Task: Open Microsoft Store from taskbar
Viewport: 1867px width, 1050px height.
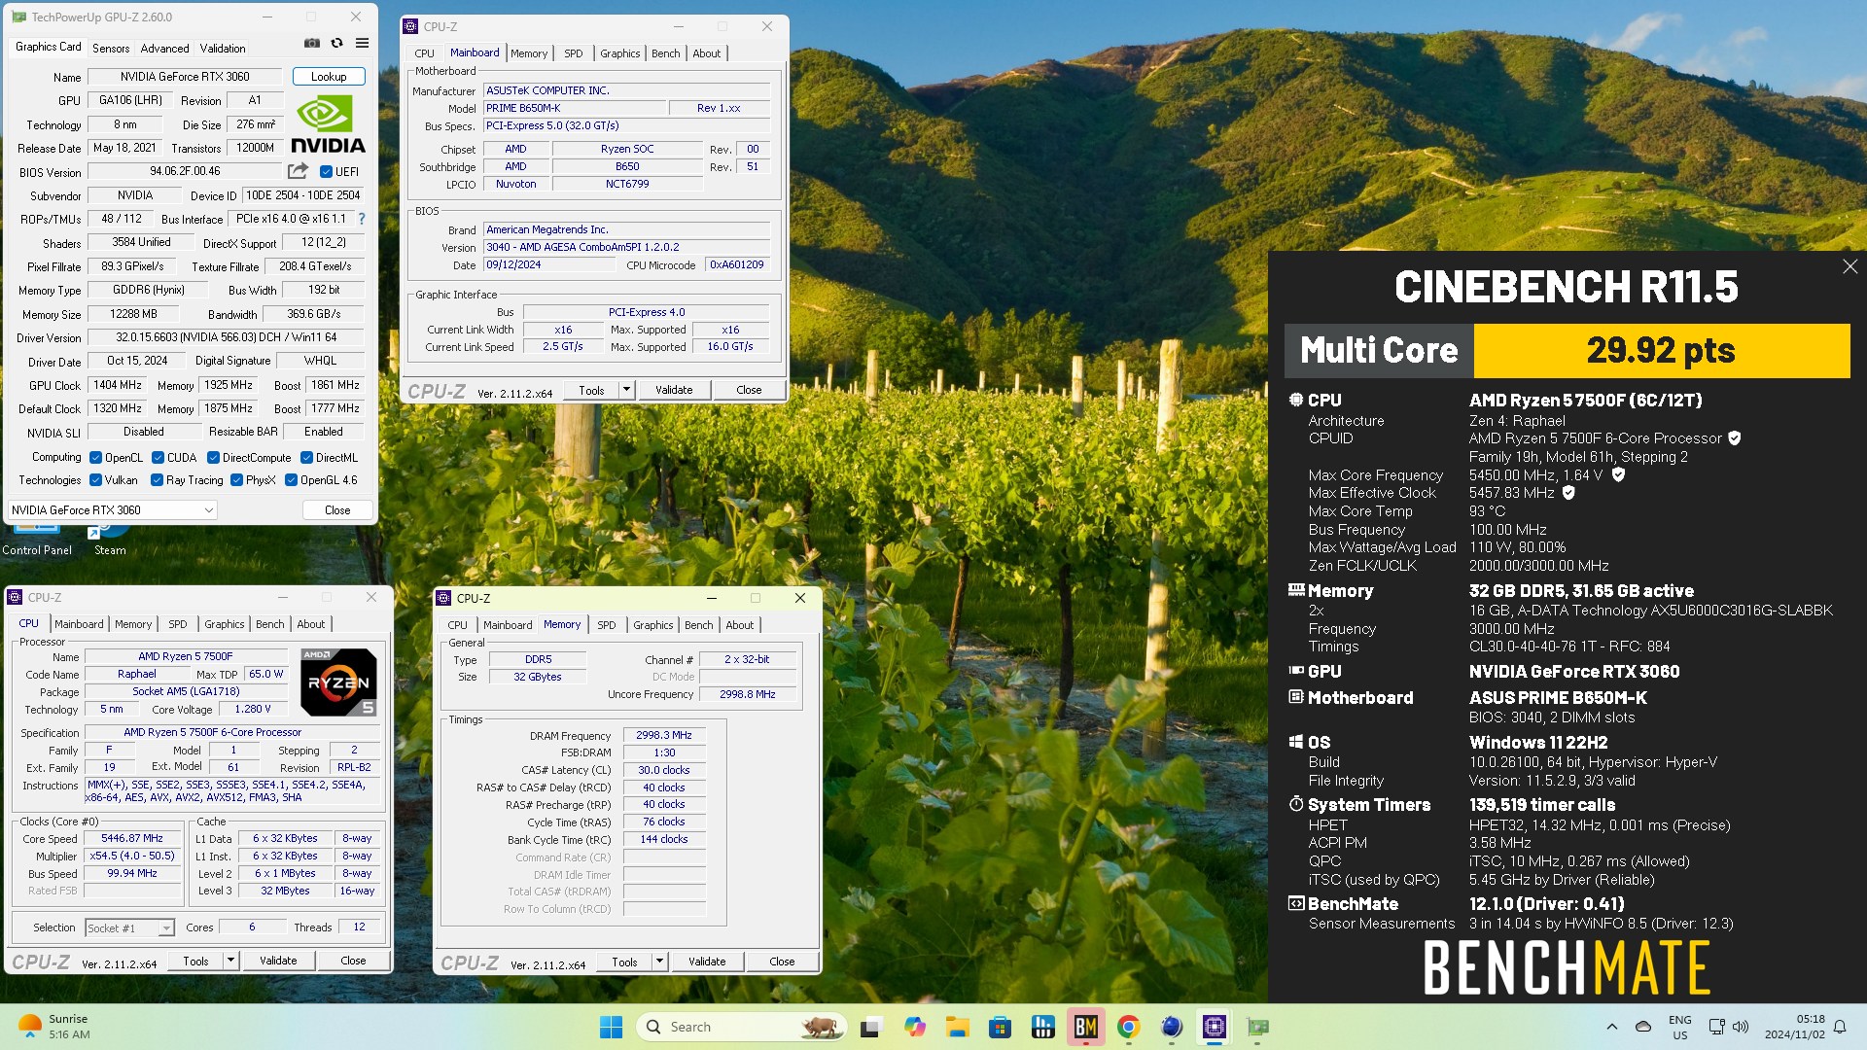Action: click(1000, 1027)
